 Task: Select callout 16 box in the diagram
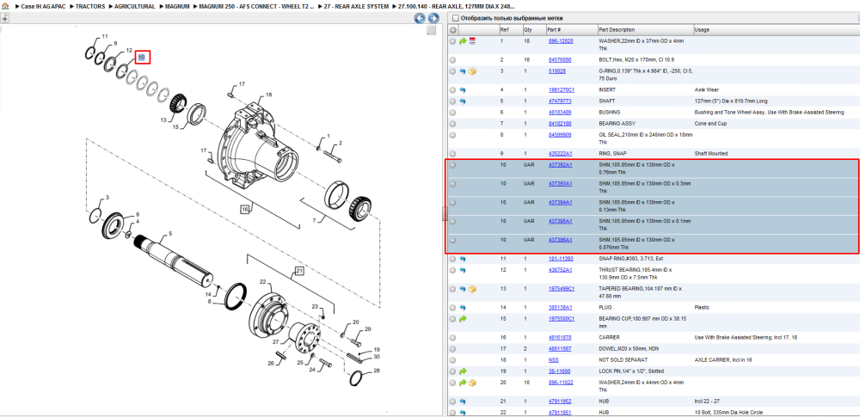[x=245, y=209]
